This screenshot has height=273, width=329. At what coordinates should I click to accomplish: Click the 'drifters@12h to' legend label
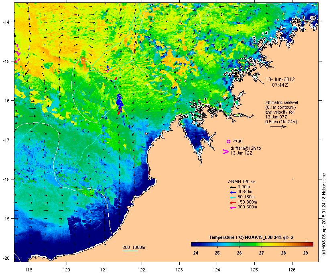(246, 148)
